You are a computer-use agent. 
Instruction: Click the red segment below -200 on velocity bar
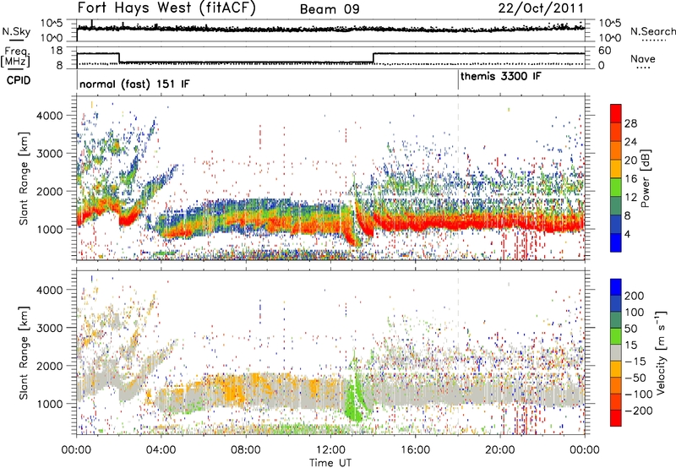click(616, 418)
